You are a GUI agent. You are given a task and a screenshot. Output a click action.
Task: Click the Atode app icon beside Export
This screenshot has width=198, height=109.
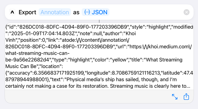pos(12,12)
